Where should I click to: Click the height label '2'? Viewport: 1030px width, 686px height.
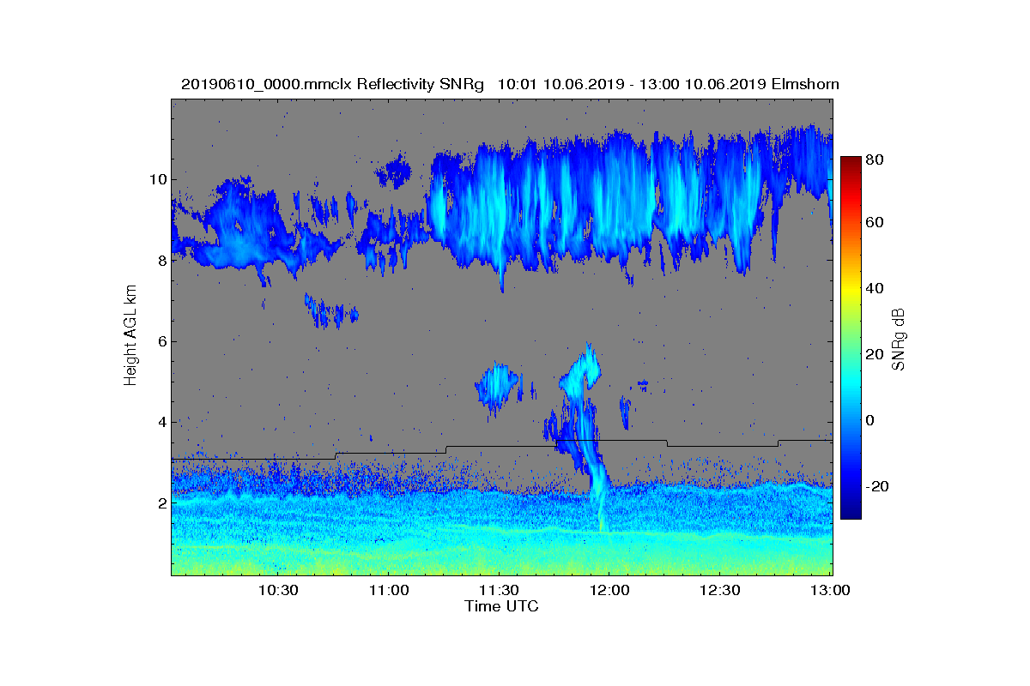point(161,502)
